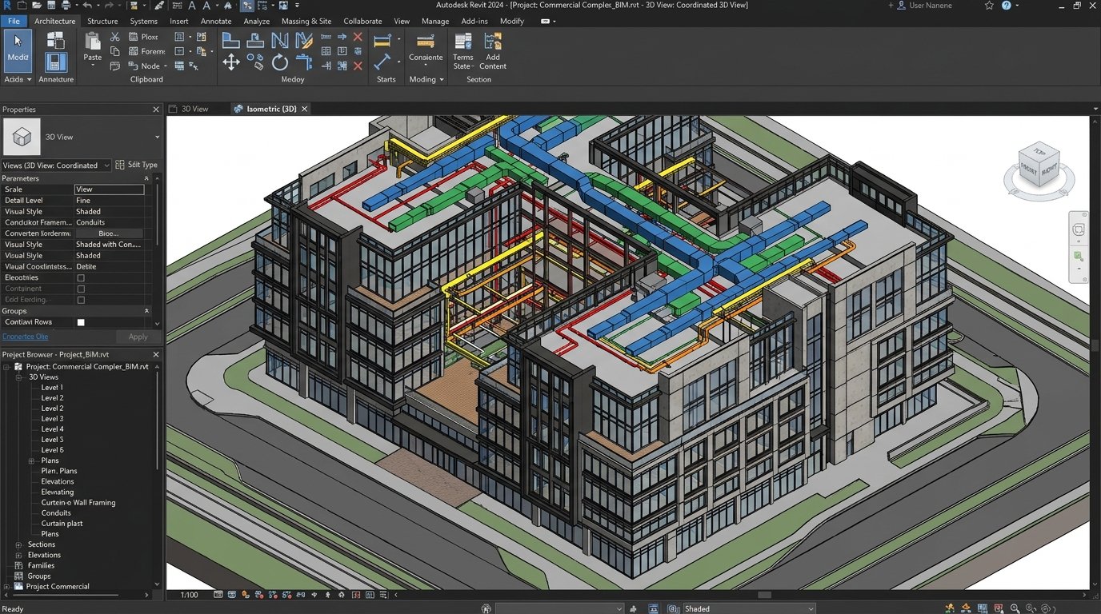Select Level 6 in Project Browser
This screenshot has height=614, width=1101.
tap(52, 450)
